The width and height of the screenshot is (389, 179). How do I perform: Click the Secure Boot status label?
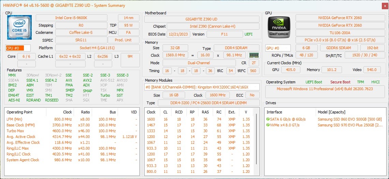340,82
